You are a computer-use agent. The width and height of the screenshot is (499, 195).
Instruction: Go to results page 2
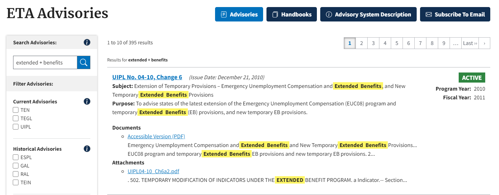pos(362,43)
